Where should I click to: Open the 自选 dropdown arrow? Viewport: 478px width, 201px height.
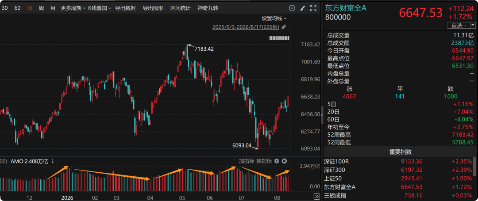(x=473, y=26)
